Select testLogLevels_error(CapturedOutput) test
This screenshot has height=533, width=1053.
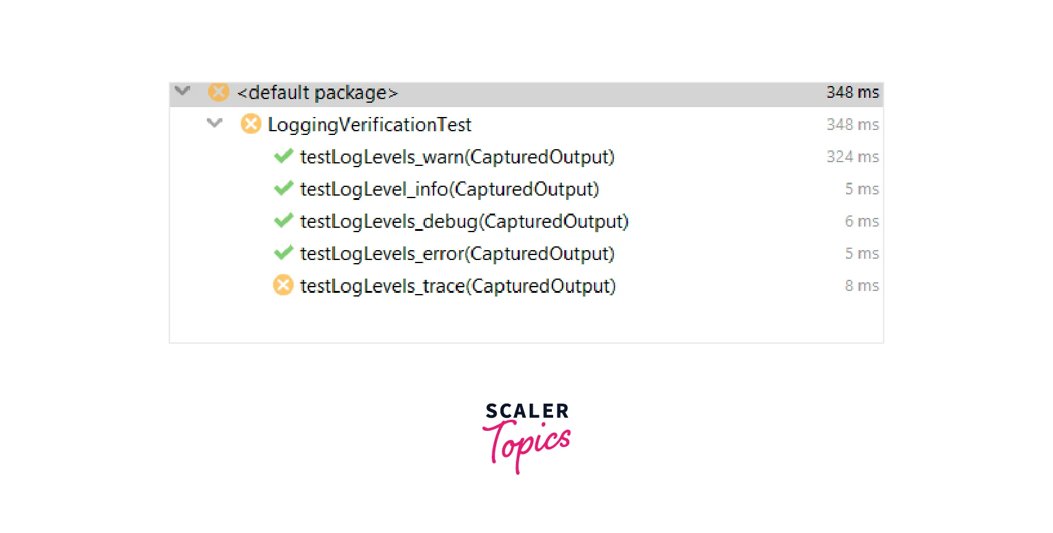(x=457, y=254)
